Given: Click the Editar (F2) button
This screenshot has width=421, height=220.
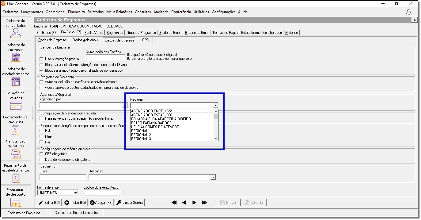Looking at the screenshot, I should click(49, 203).
